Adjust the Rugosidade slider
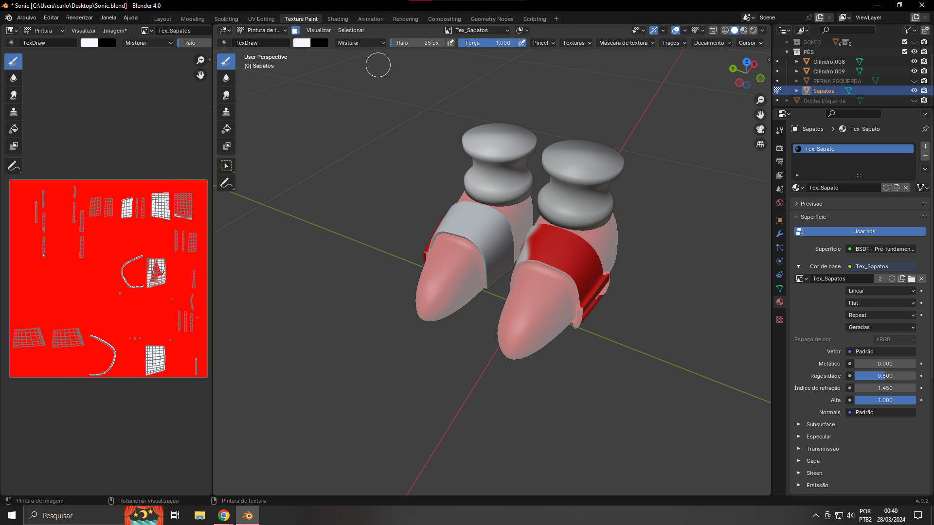This screenshot has width=934, height=525. coord(885,376)
